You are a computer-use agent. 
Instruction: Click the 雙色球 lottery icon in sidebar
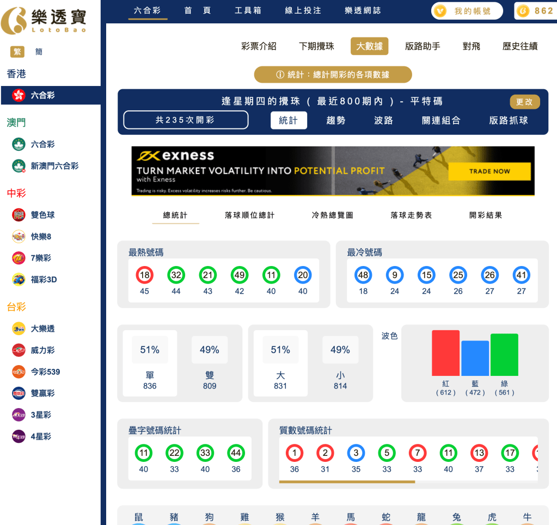pyautogui.click(x=19, y=215)
